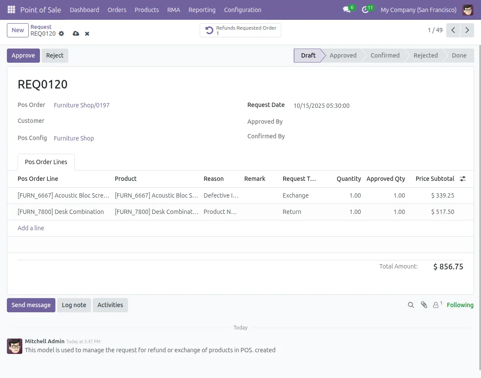Screen dimensions: 481x378
Task: Discard changes with the X icon
Action: [87, 34]
